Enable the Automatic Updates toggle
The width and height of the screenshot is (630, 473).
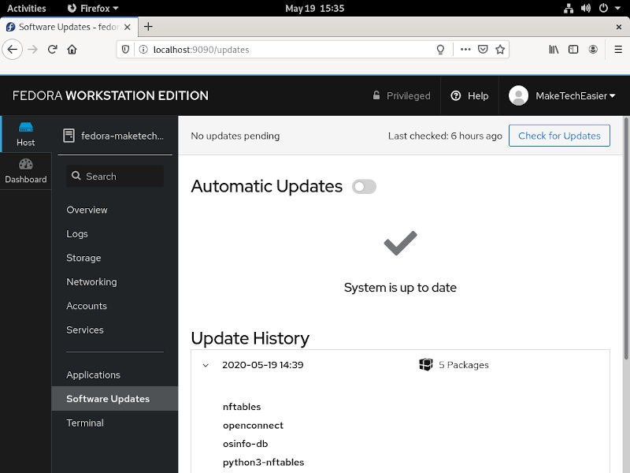[363, 186]
